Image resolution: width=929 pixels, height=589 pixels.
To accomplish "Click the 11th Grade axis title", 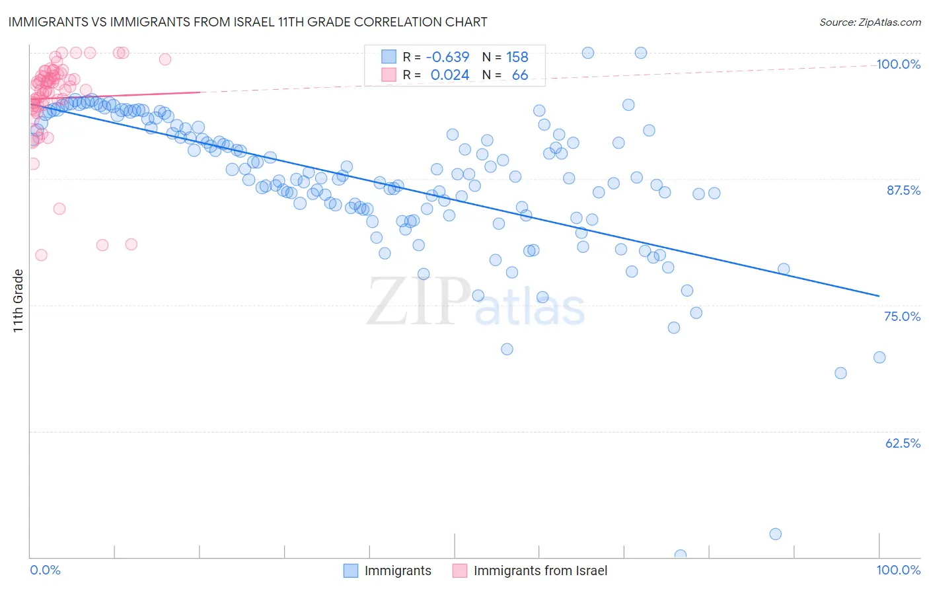I will tap(18, 300).
